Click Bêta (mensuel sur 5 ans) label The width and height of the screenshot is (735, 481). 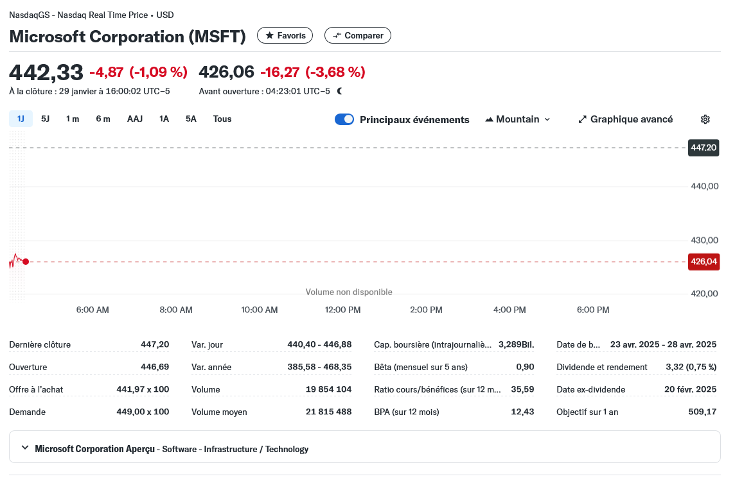click(421, 367)
